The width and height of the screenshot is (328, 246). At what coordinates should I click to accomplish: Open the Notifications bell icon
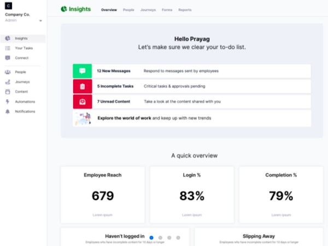pyautogui.click(x=8, y=111)
